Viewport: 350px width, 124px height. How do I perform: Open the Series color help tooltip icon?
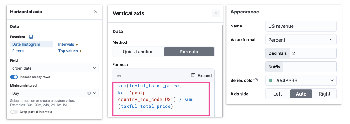point(256,80)
